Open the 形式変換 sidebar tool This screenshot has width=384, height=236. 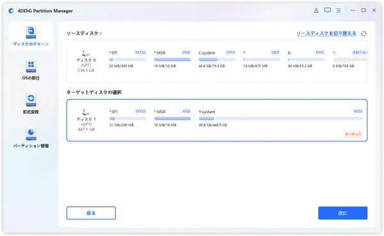pos(31,104)
